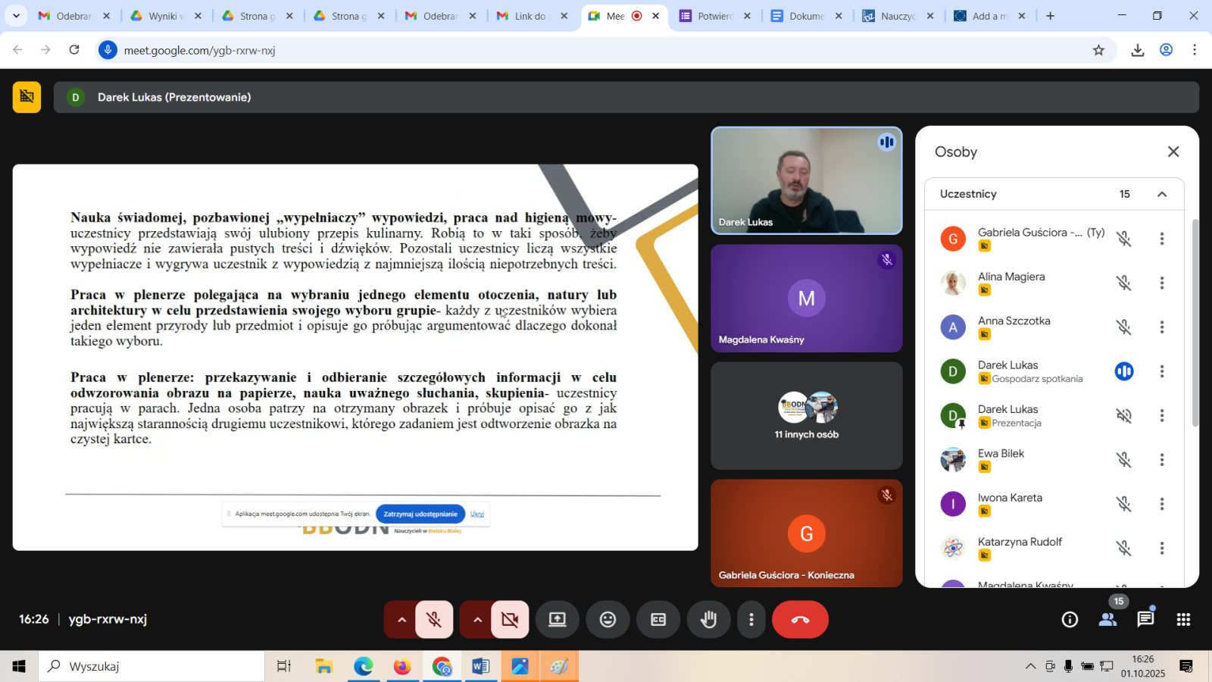Open the emoji reactions button
This screenshot has width=1212, height=682.
pyautogui.click(x=608, y=620)
